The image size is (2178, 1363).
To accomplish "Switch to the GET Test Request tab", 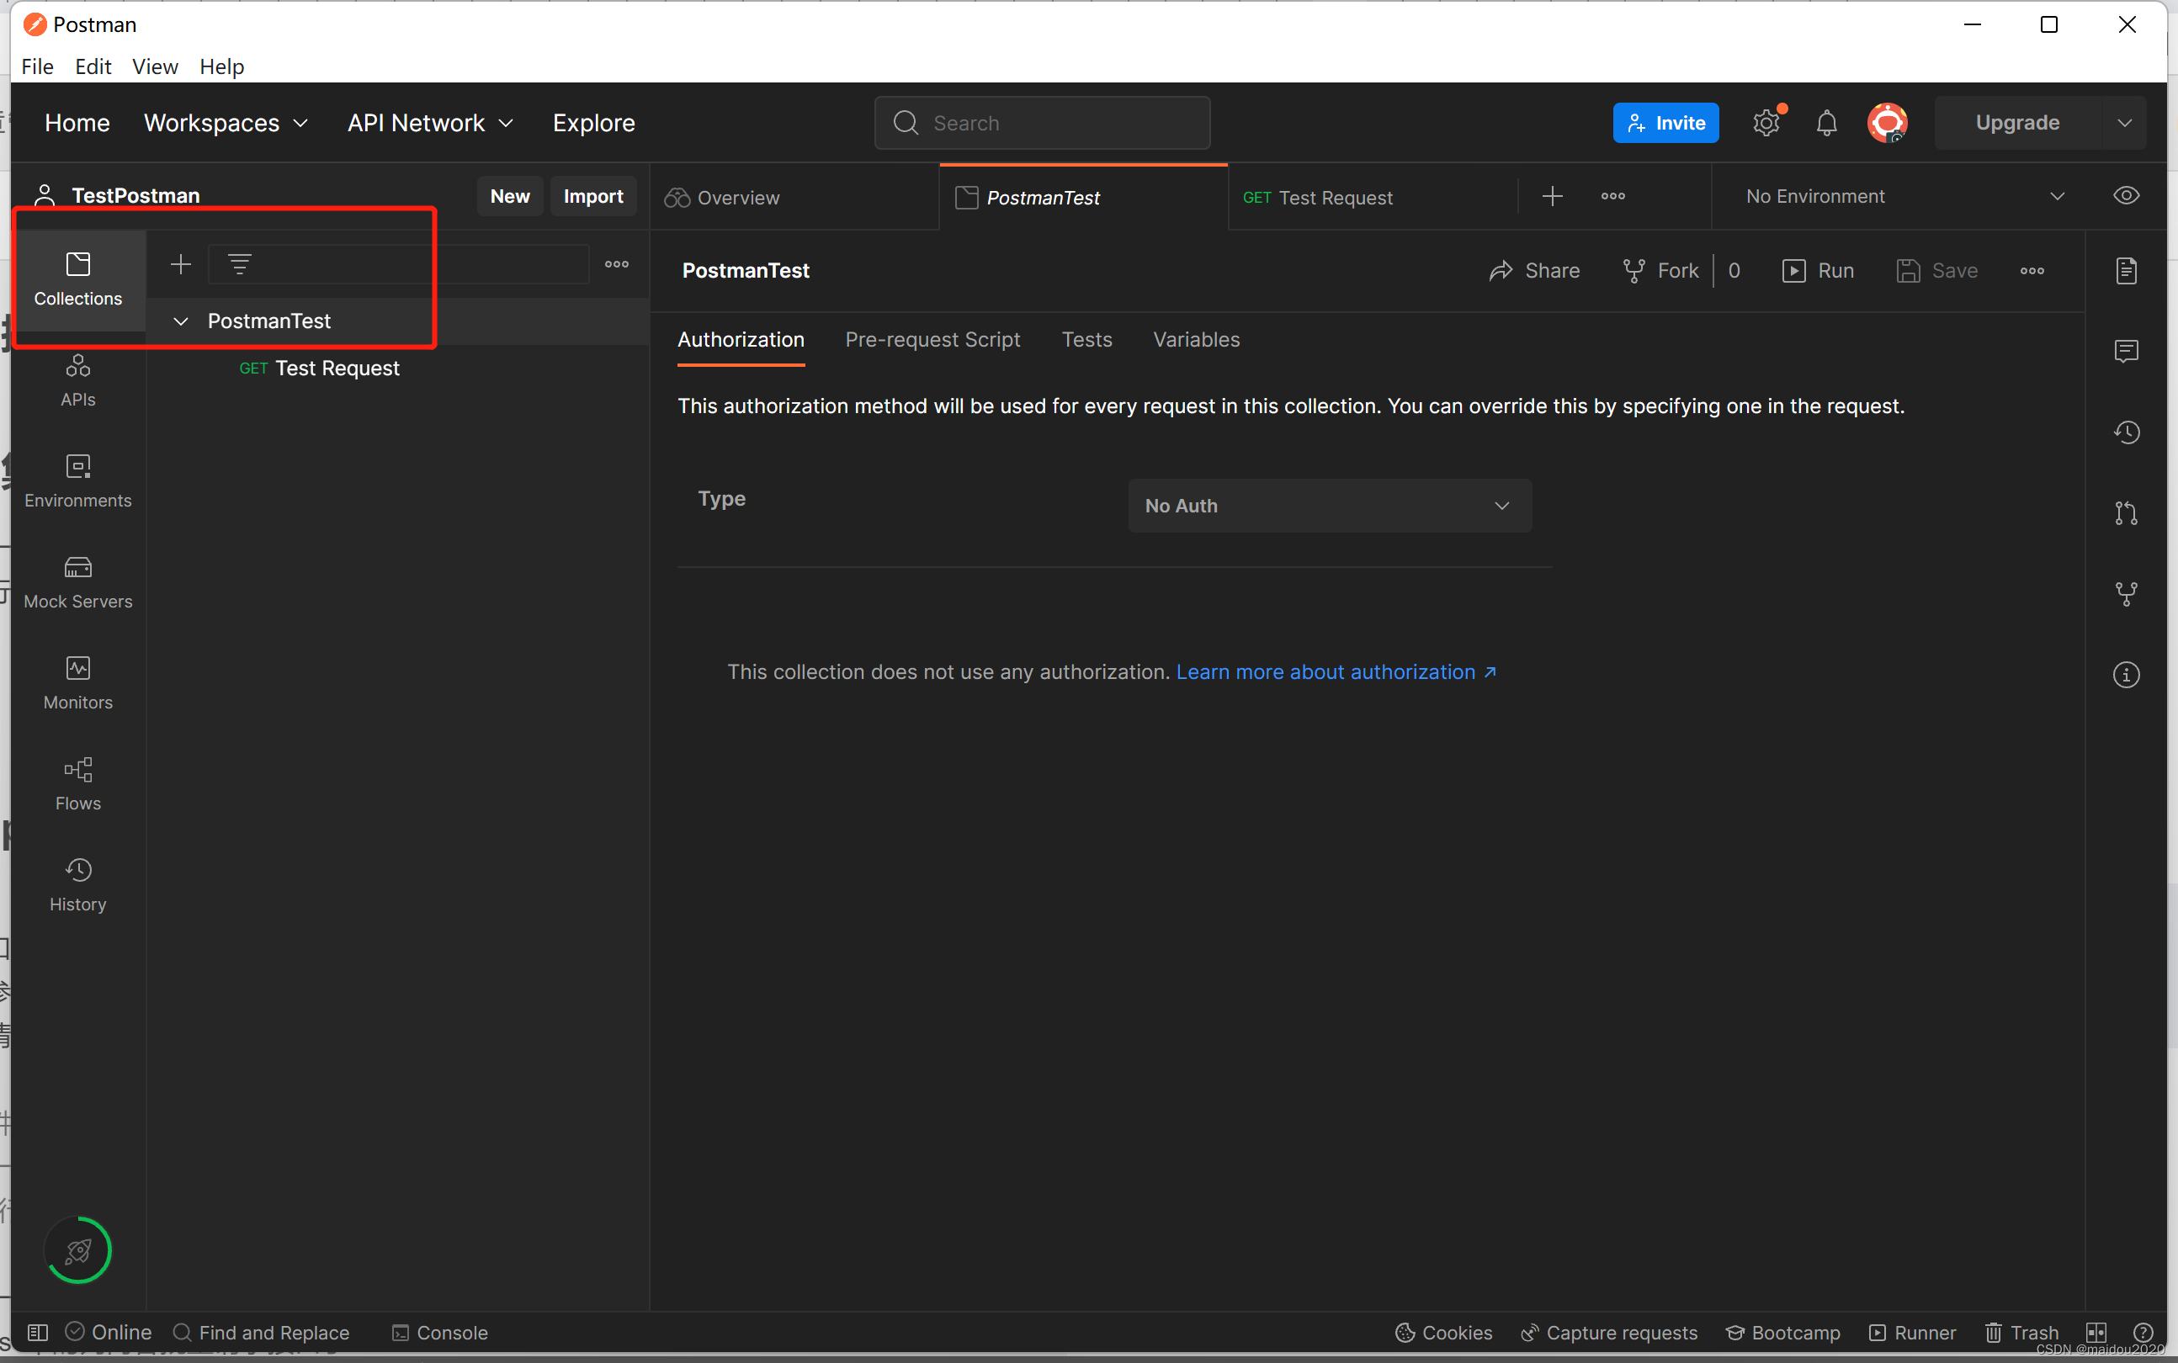I will pyautogui.click(x=1372, y=198).
